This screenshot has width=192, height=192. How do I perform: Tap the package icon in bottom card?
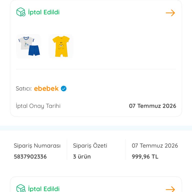tap(21, 188)
